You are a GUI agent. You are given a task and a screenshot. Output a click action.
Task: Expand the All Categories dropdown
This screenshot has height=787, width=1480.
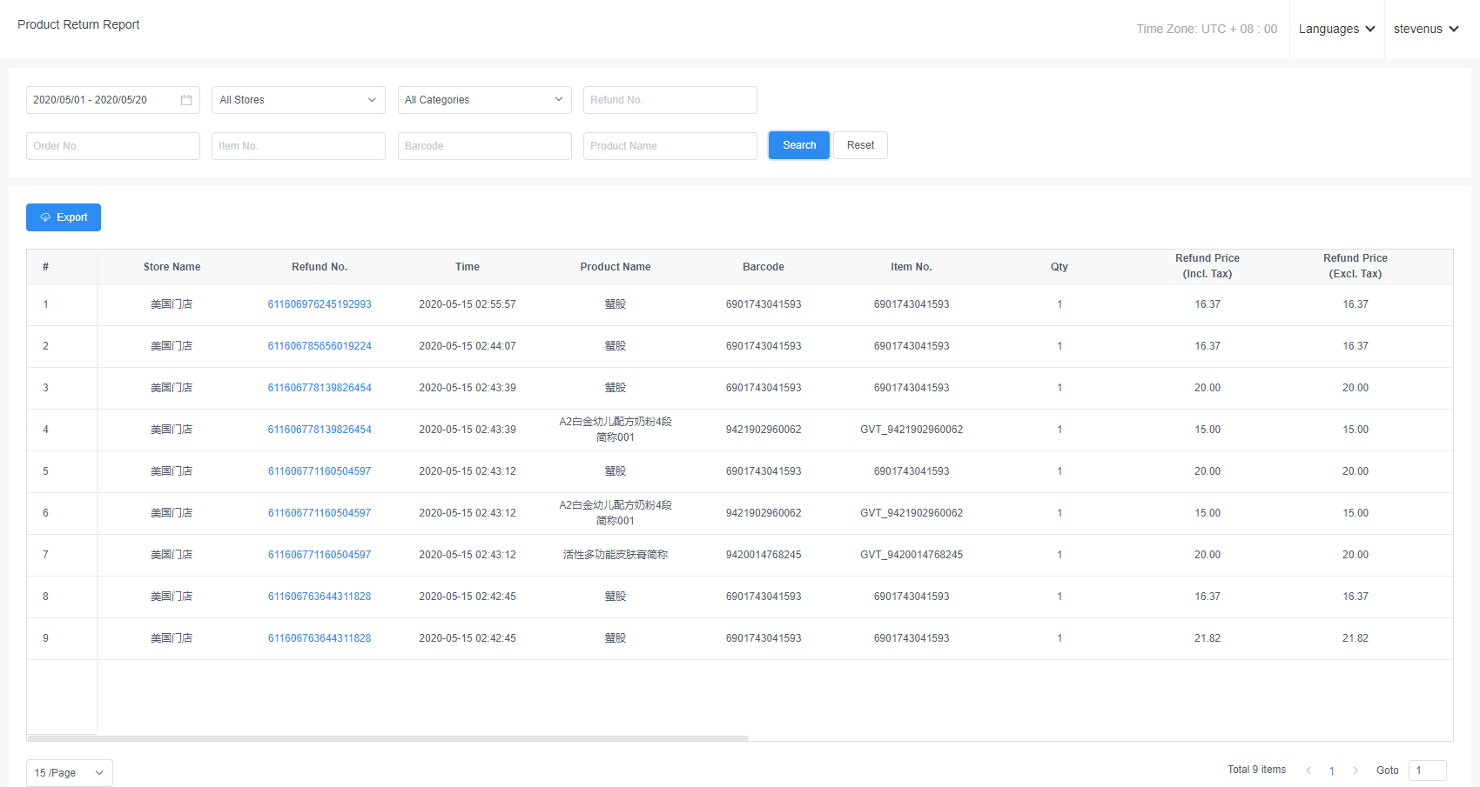pos(484,100)
